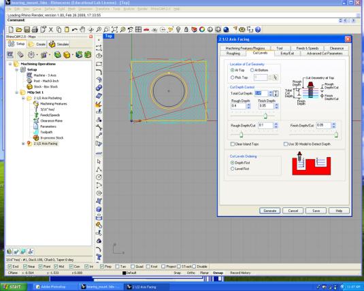Image resolution: width=364 pixels, height=291 pixels.
Task: Open the Entry/Exit tab
Action: 287,54
